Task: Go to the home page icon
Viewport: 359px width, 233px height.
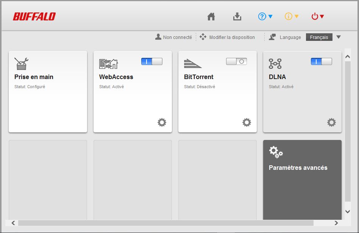Action: pos(211,17)
